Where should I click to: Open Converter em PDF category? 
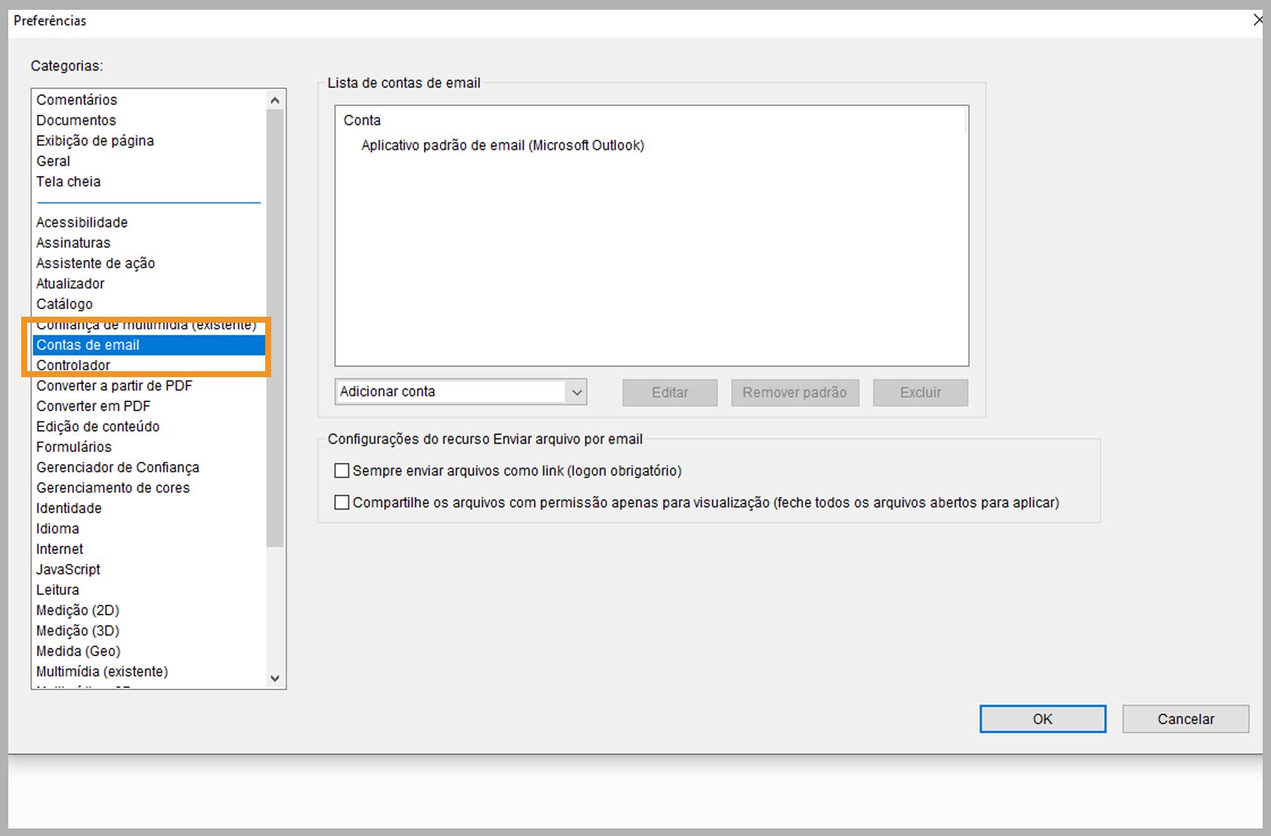click(x=93, y=406)
